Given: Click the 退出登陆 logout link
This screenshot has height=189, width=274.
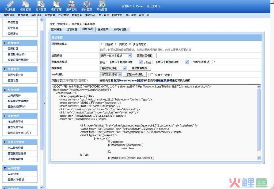Looking at the screenshot, I should click(152, 6).
